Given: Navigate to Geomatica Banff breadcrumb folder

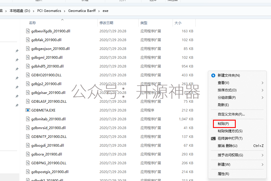Looking at the screenshot, I should tap(82, 11).
